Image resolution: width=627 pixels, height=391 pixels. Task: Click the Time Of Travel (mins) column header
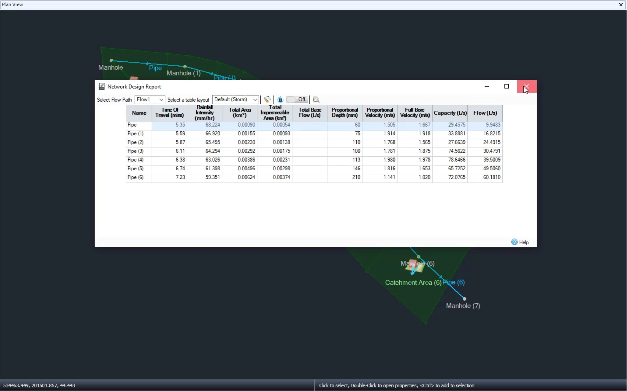coord(170,113)
